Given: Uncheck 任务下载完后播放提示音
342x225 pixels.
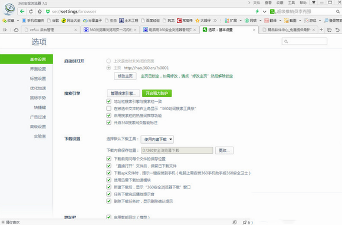Looking at the screenshot, I should (x=109, y=194).
